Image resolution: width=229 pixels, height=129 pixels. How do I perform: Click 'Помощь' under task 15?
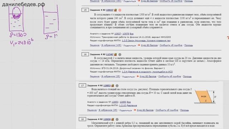[x=189, y=46]
